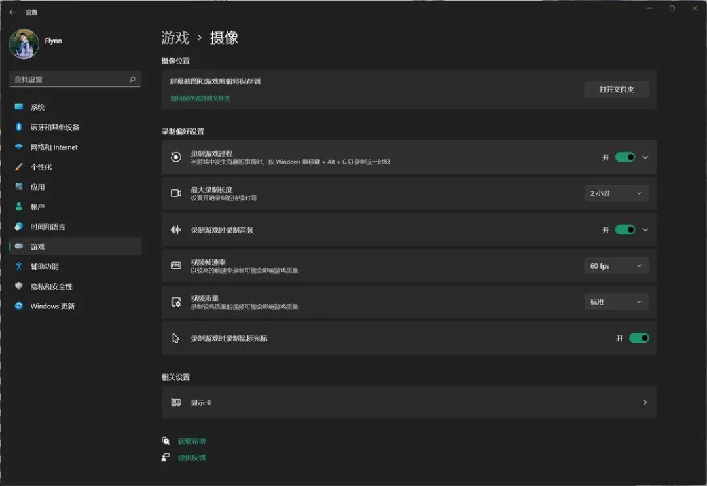Click the 系统 monitor icon
Screen dimensions: 707x486
pyautogui.click(x=18, y=107)
